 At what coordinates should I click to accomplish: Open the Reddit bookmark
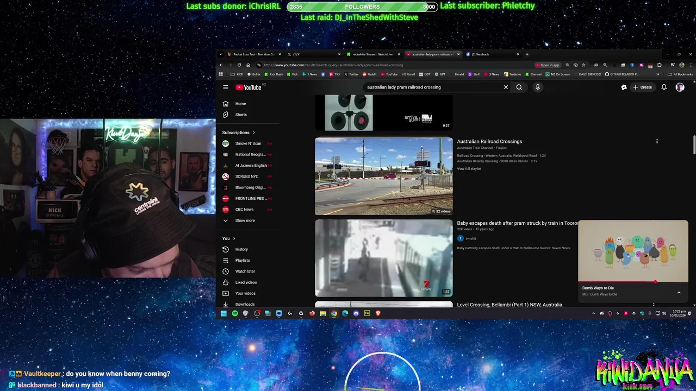click(x=370, y=74)
